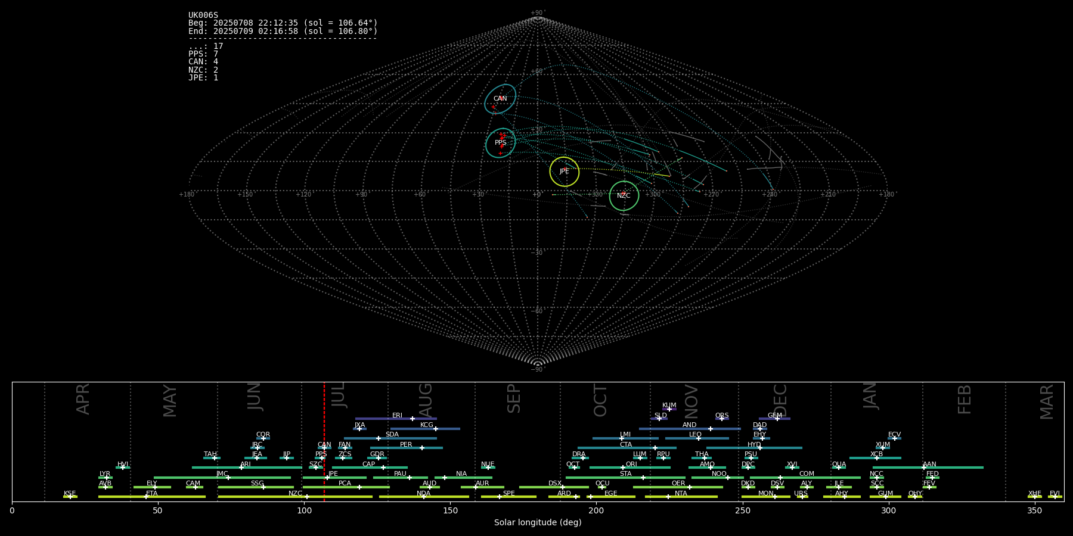Click the COM shower label in timeline
Viewport: 1073px width, 536px height.
click(807, 473)
